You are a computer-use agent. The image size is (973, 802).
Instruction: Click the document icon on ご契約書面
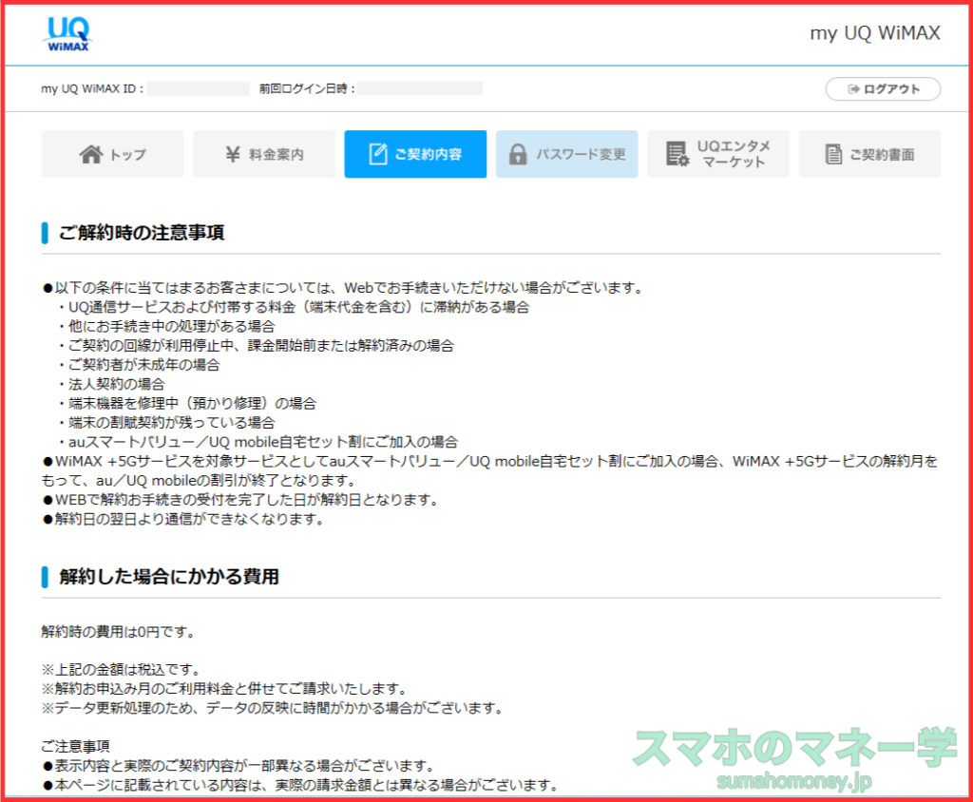click(833, 154)
